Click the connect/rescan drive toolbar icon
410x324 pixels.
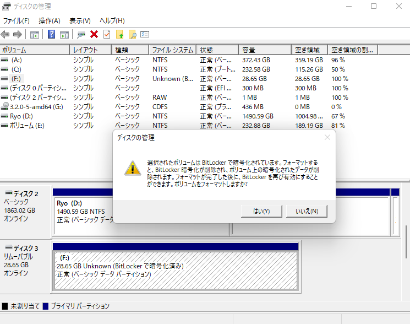[81, 35]
